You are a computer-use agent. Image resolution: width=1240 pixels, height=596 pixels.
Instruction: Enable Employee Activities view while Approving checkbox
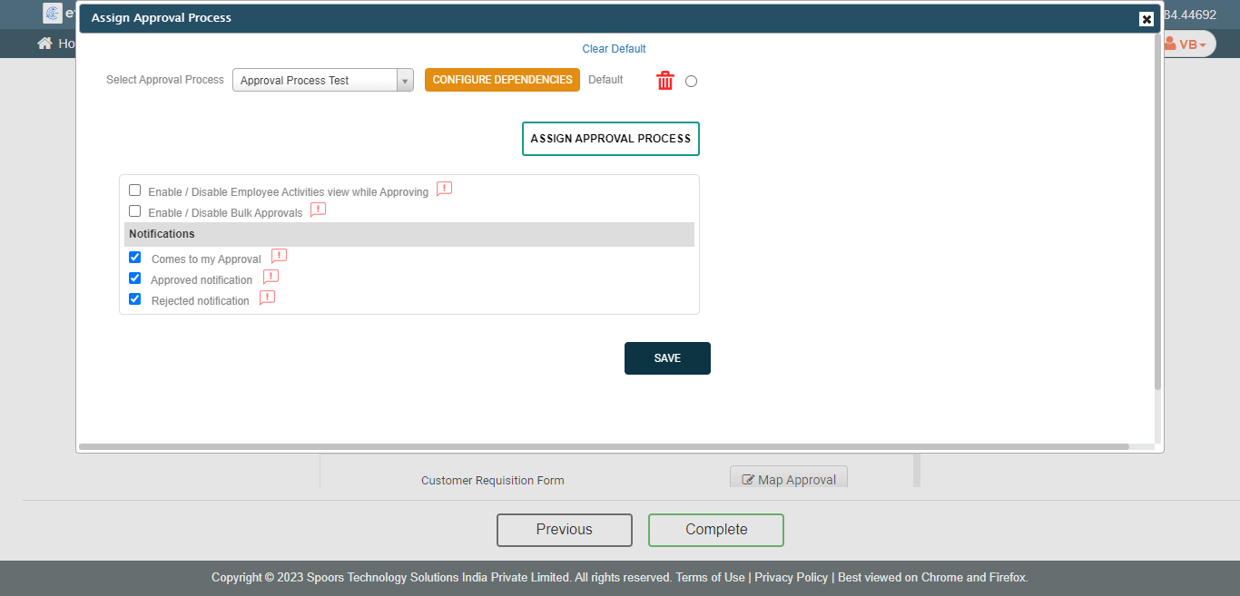pos(135,191)
